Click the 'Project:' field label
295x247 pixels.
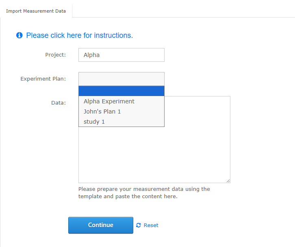pos(55,55)
